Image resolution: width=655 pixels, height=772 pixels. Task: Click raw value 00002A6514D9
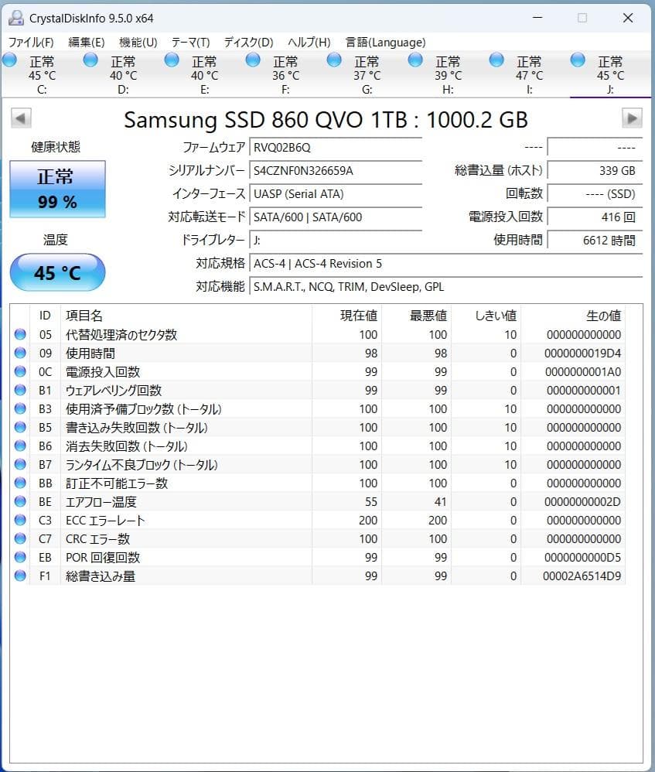pyautogui.click(x=582, y=576)
